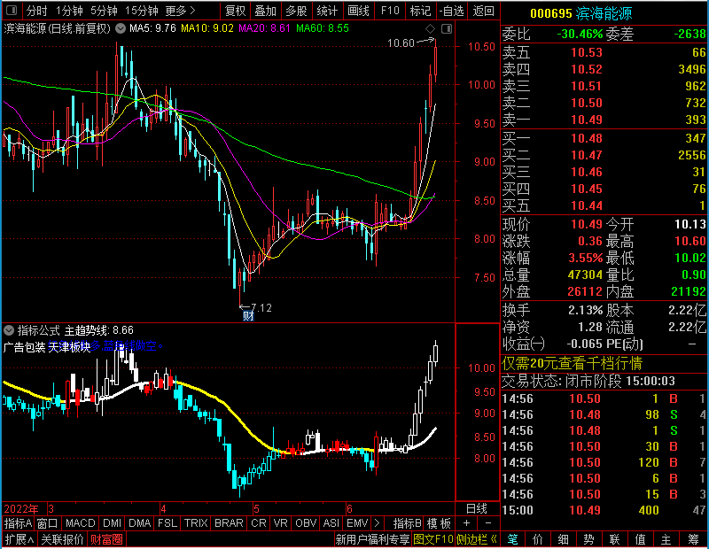The image size is (709, 549).
Task: Select the 势 trend tab
Action: pos(588,539)
